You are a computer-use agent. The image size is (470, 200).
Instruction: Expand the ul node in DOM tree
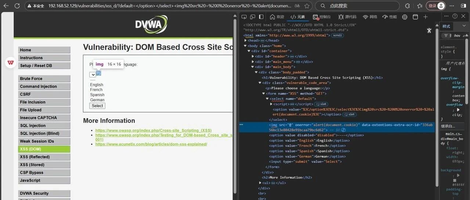coord(260,183)
